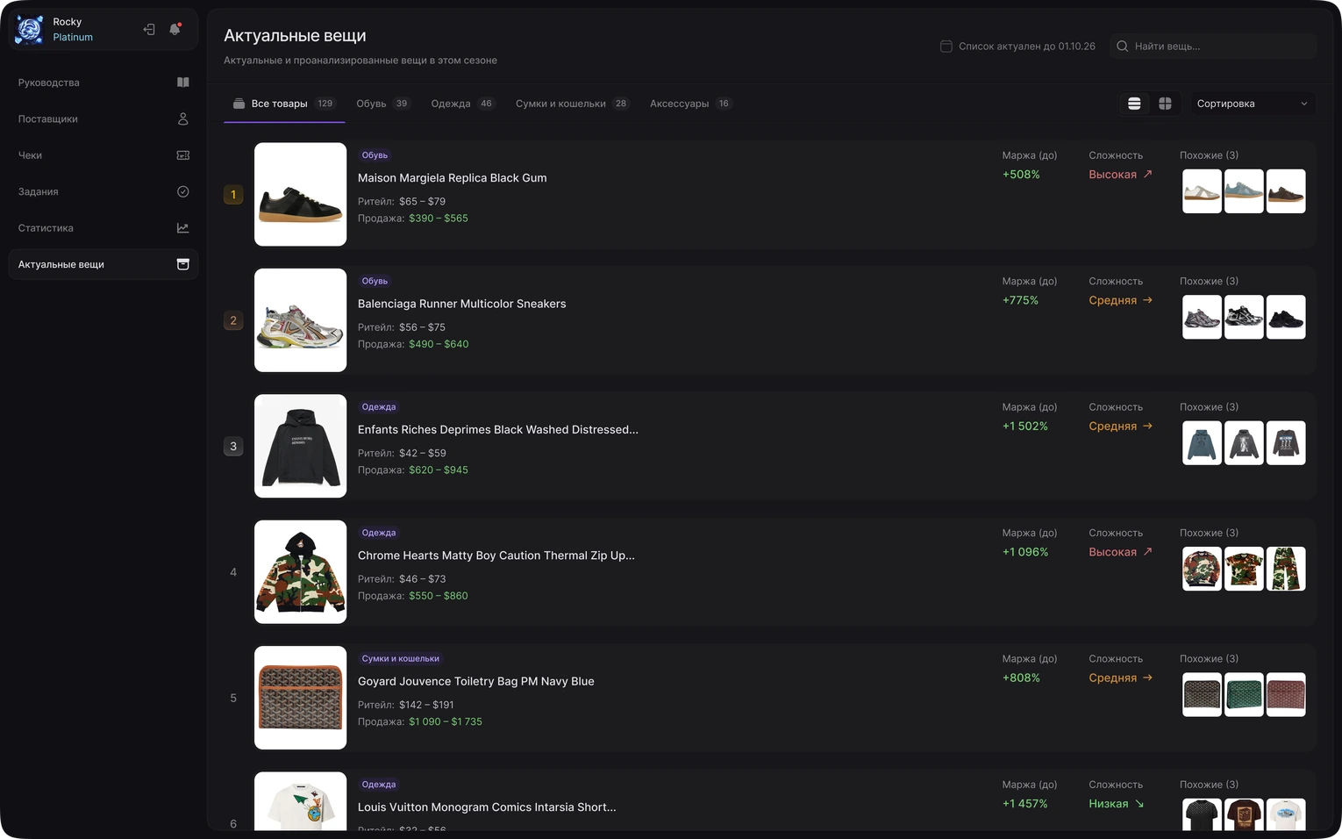Open notifications bell icon

(175, 29)
